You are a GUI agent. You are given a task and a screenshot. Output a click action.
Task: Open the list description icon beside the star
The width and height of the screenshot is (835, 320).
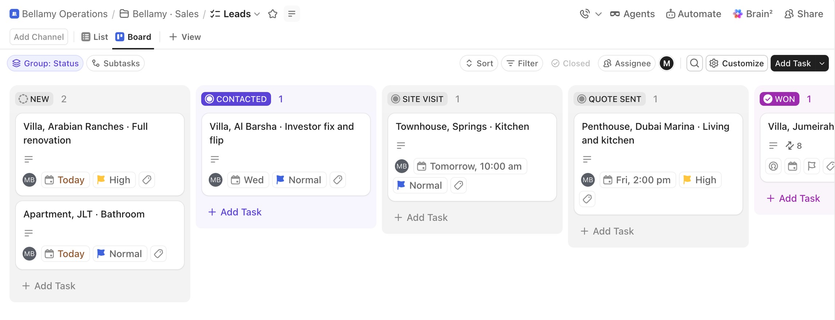291,14
